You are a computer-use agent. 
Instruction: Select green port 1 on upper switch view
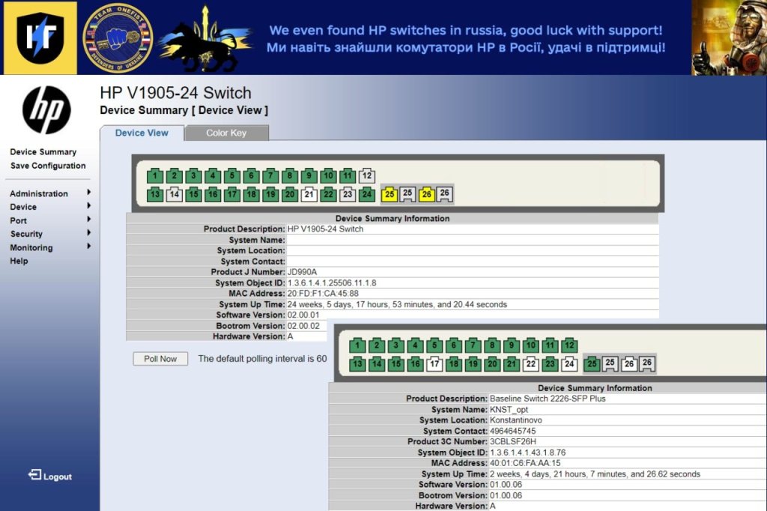[x=155, y=176]
